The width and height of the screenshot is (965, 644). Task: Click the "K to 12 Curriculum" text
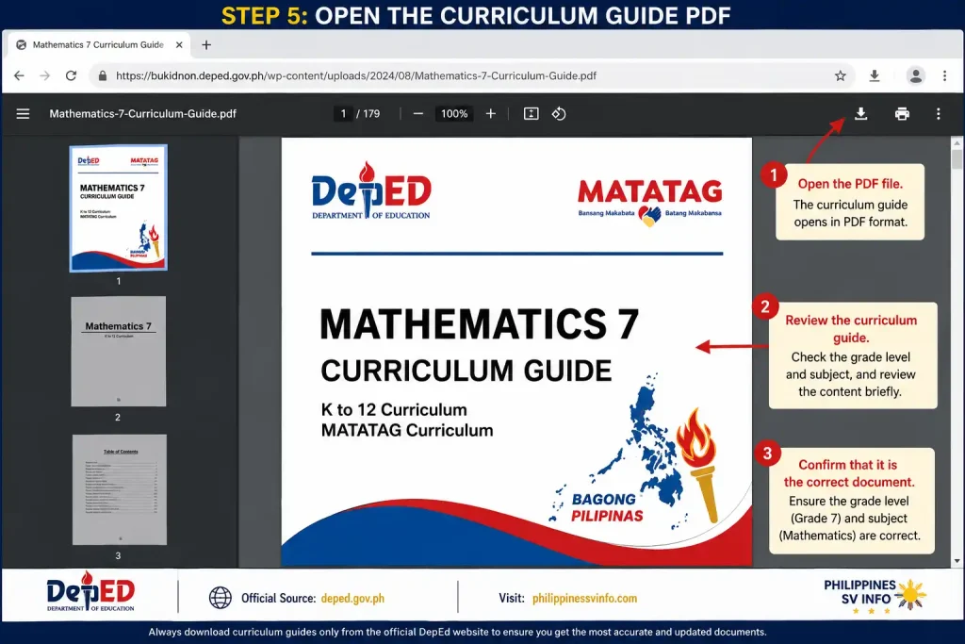click(x=394, y=409)
